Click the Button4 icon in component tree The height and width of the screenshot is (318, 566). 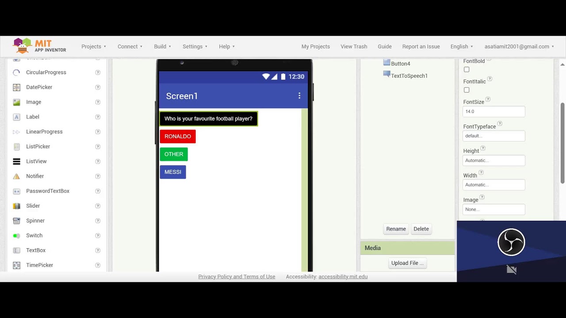(386, 63)
